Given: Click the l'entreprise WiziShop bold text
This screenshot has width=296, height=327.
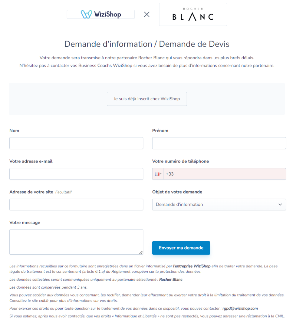Looking at the screenshot, I should click(192, 266).
